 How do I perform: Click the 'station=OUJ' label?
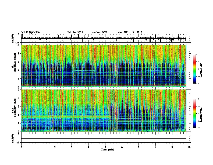point(100,32)
